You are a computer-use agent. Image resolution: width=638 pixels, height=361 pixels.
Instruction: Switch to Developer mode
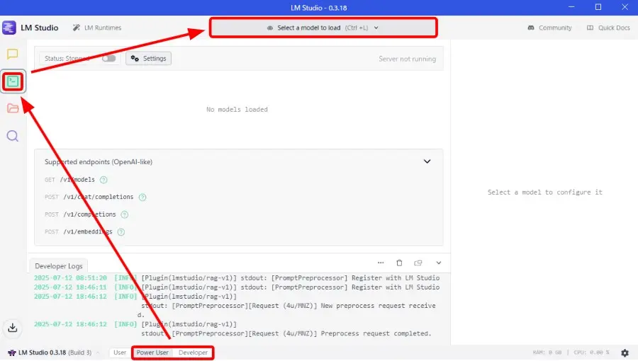click(x=193, y=353)
